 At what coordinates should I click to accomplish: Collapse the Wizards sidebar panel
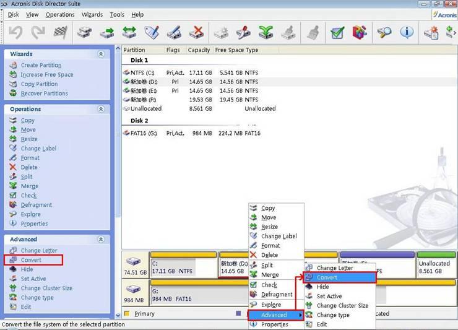(x=101, y=54)
